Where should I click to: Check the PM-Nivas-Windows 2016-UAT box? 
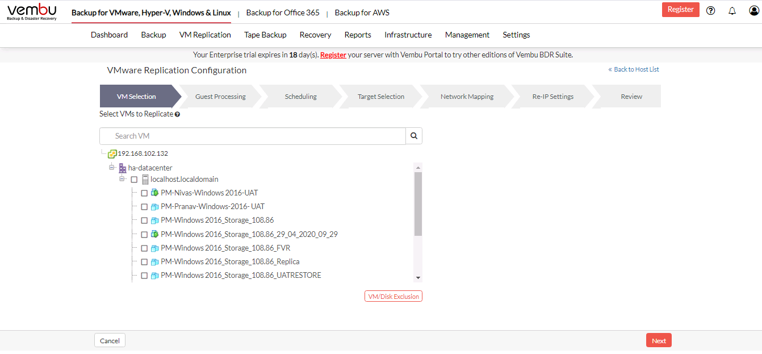point(144,193)
